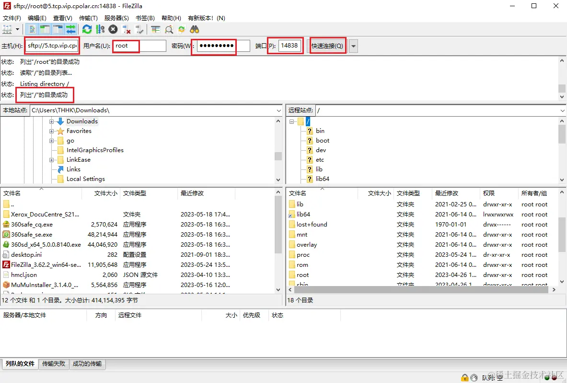This screenshot has width=567, height=383.
Task: Select the Xerox_DocuCentre_S21 folder
Action: [x=45, y=215]
